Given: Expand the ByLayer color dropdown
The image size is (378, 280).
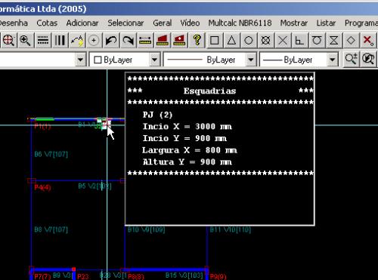Looking at the screenshot, I should (154, 60).
